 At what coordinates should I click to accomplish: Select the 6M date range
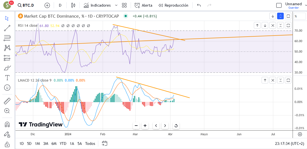[54, 144]
